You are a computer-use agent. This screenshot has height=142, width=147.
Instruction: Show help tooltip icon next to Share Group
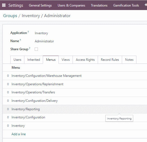pyautogui.click(x=30, y=48)
